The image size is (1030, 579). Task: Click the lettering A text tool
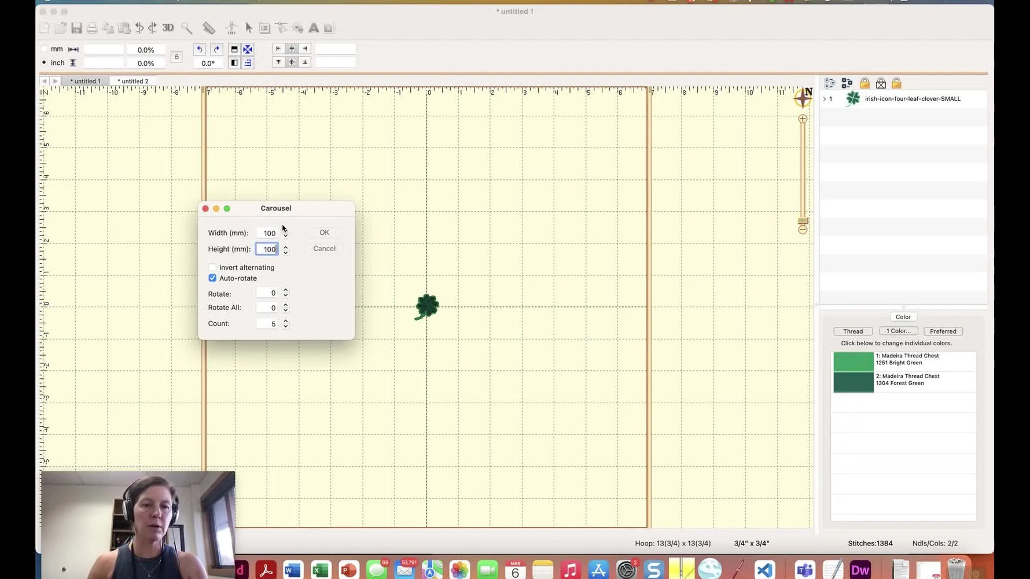(x=314, y=28)
